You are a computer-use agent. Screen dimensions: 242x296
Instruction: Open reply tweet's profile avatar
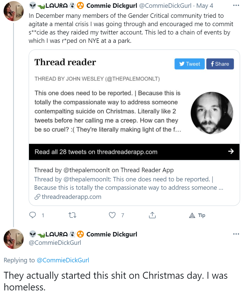14,239
